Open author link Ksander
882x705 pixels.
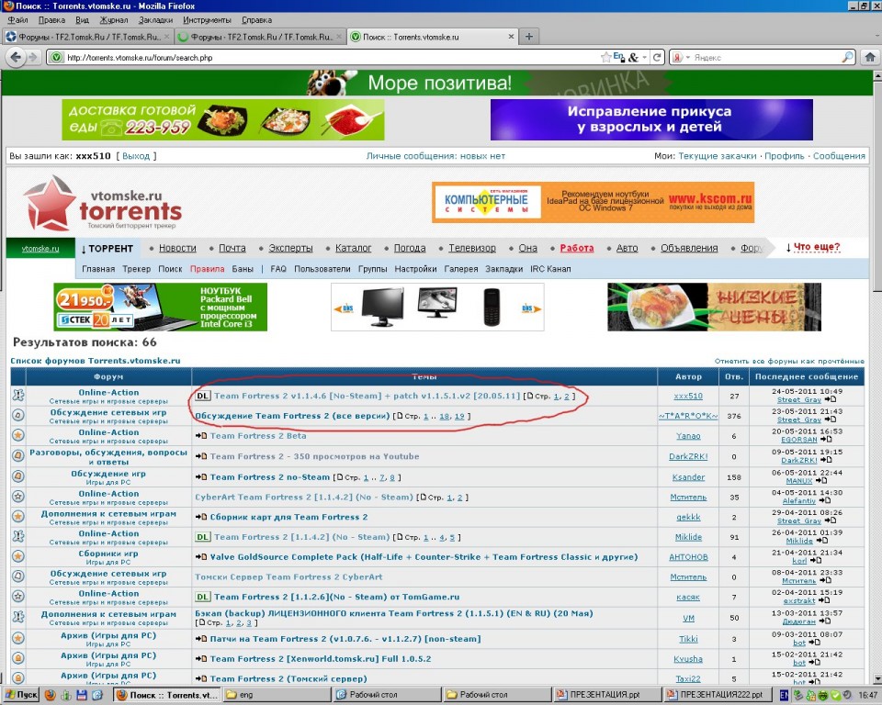click(688, 476)
